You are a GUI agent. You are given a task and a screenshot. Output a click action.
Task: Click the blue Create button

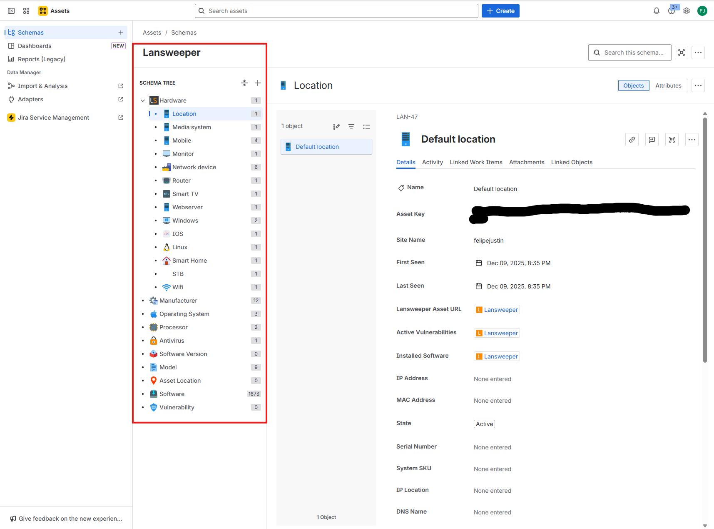pos(500,11)
